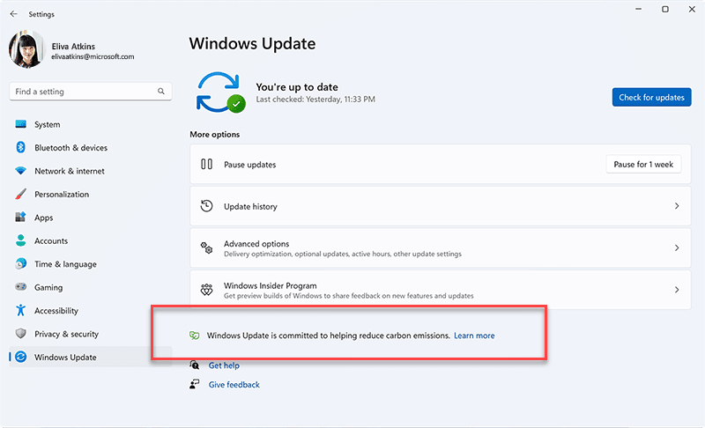
Task: Click the System monitor icon
Action: [x=20, y=124]
